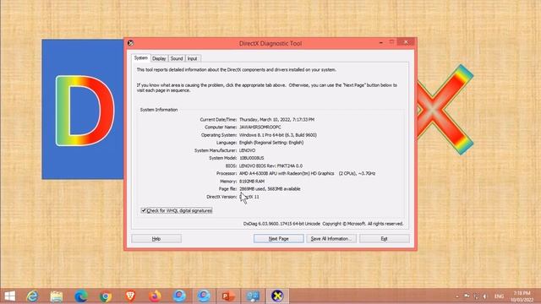Click the 'Operating System:' label
This screenshot has height=304, width=541.
point(219,135)
